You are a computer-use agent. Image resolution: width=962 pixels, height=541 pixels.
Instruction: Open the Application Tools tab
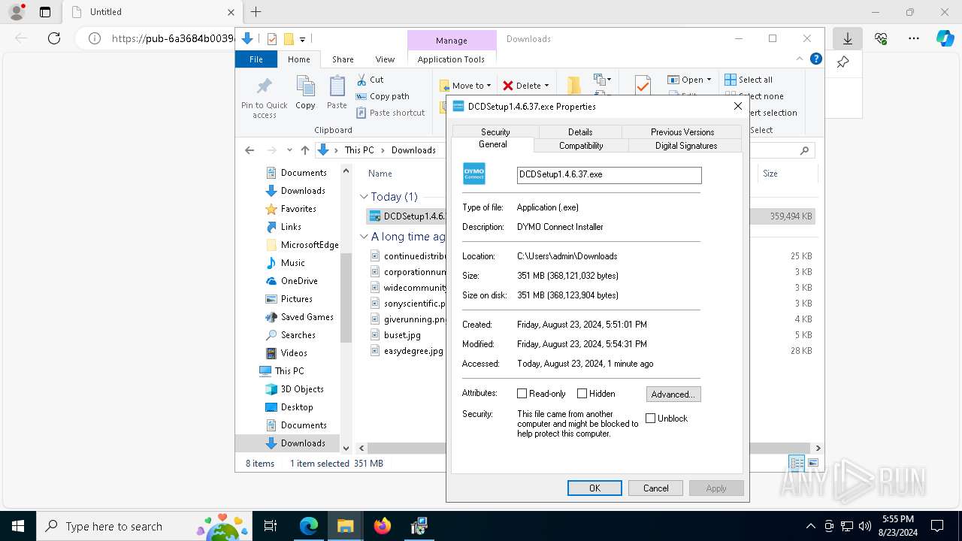click(x=451, y=59)
